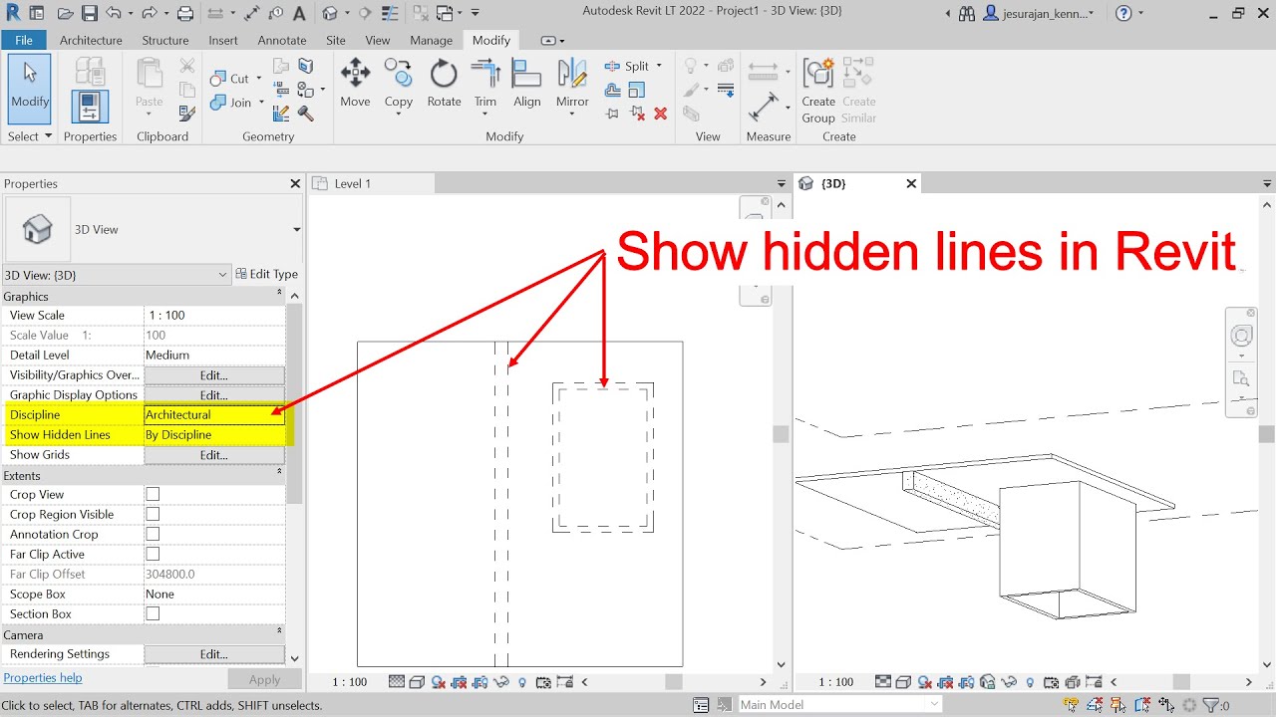
Task: Select the Move tool
Action: [355, 83]
